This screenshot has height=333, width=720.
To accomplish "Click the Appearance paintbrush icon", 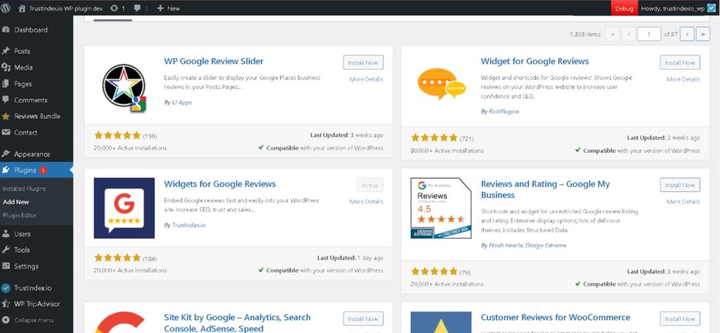I will [6, 154].
